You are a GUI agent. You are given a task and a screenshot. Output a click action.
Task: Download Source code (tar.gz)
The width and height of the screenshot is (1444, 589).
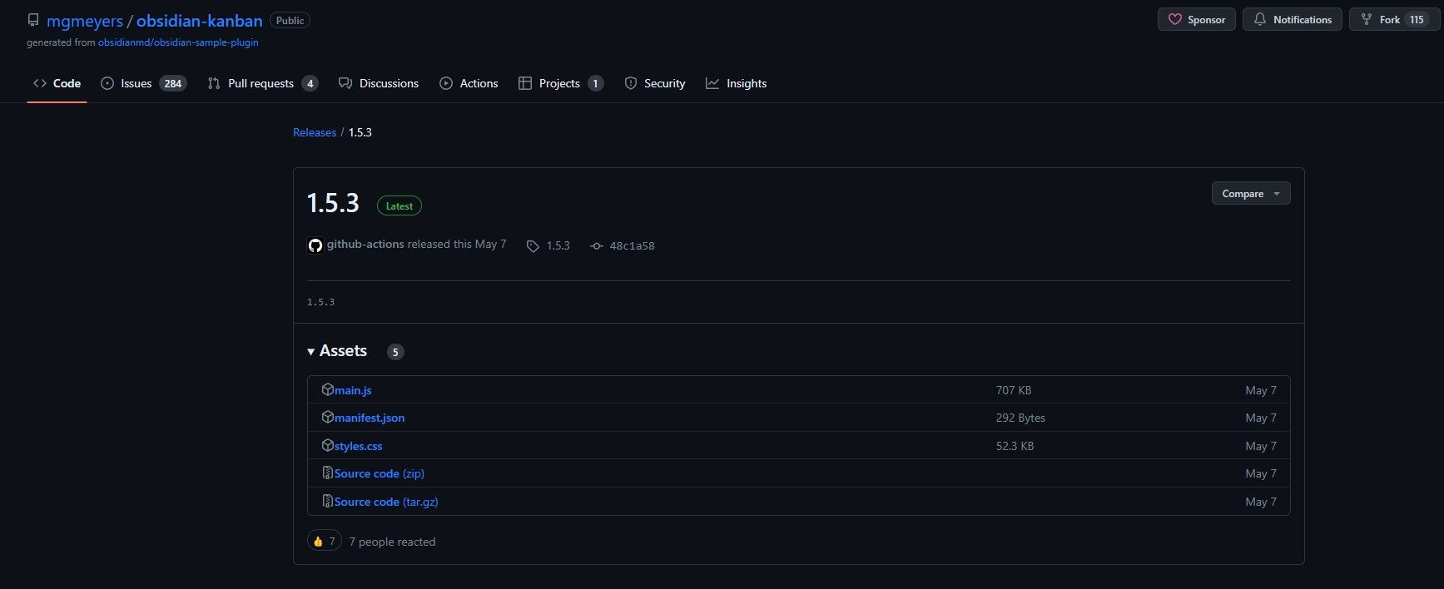click(386, 502)
